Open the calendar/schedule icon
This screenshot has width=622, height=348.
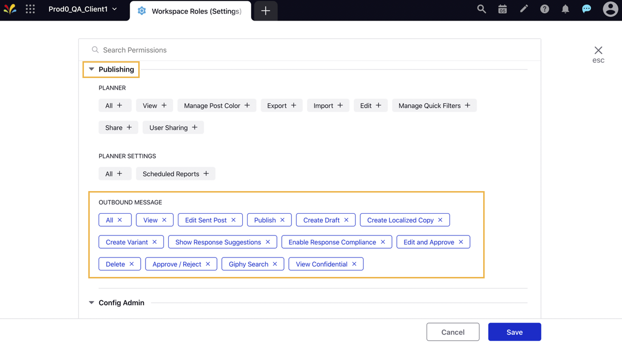[x=502, y=9]
